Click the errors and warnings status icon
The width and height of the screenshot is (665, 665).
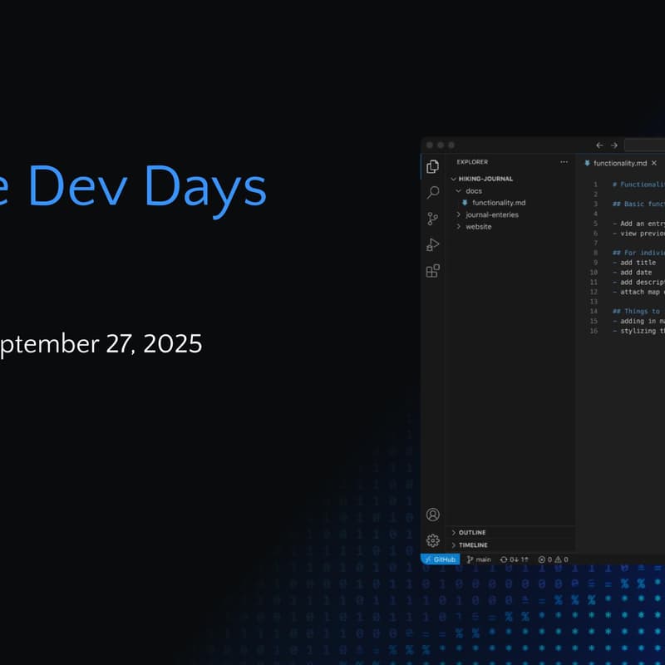(551, 559)
